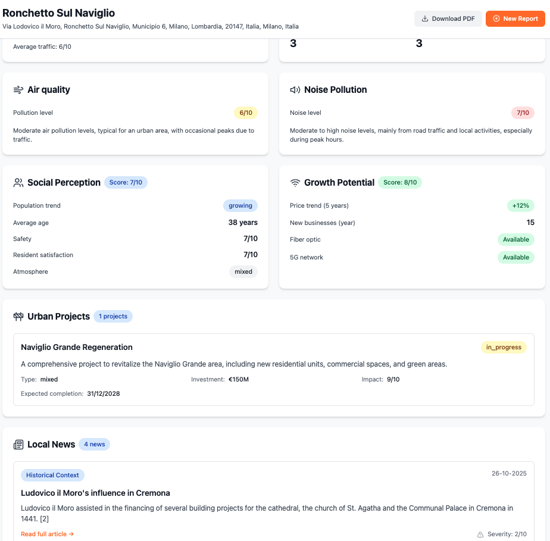The image size is (550, 541).
Task: Open the Read full article link
Action: pos(47,534)
